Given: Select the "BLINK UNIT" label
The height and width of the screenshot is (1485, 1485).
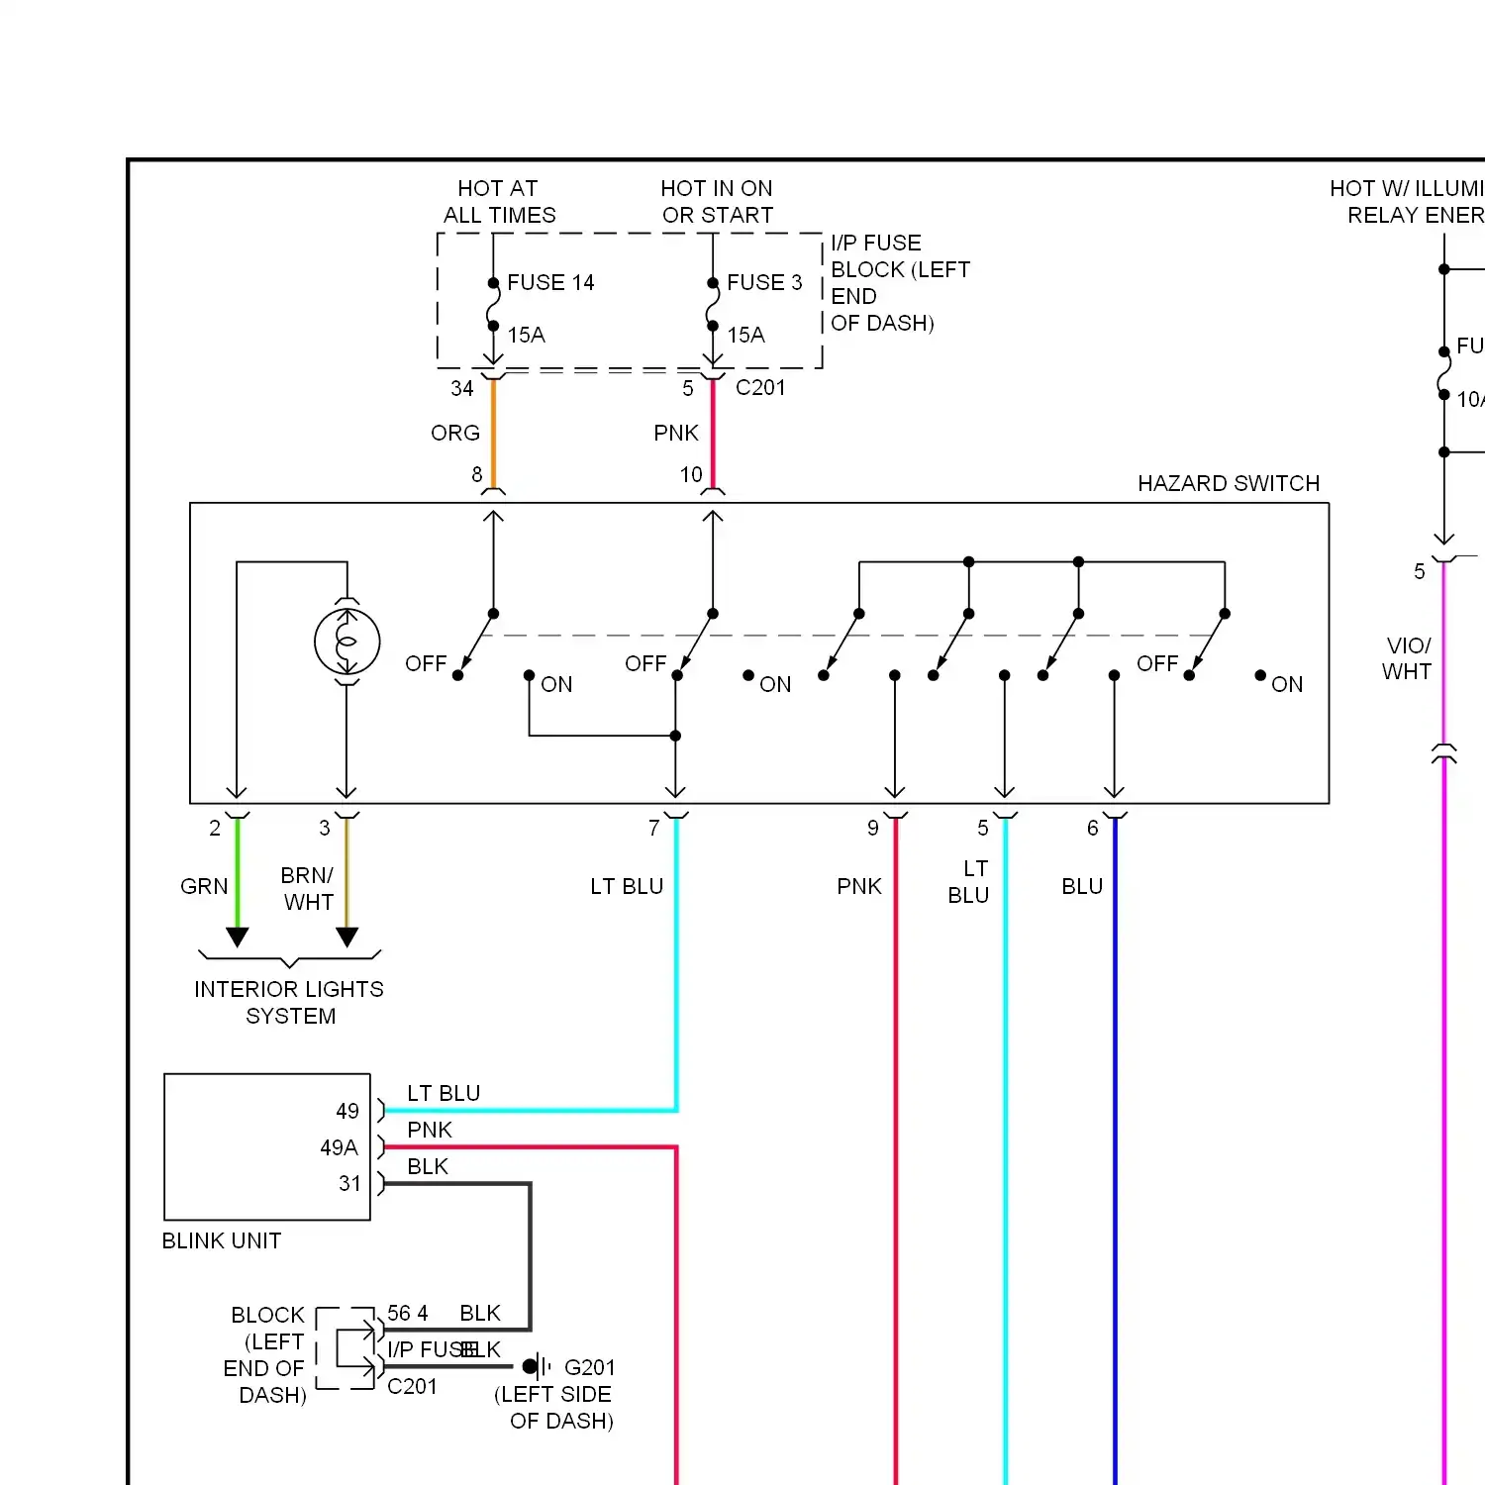Looking at the screenshot, I should tap(222, 1240).
